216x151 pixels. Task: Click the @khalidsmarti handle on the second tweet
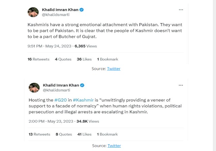click(x=56, y=90)
